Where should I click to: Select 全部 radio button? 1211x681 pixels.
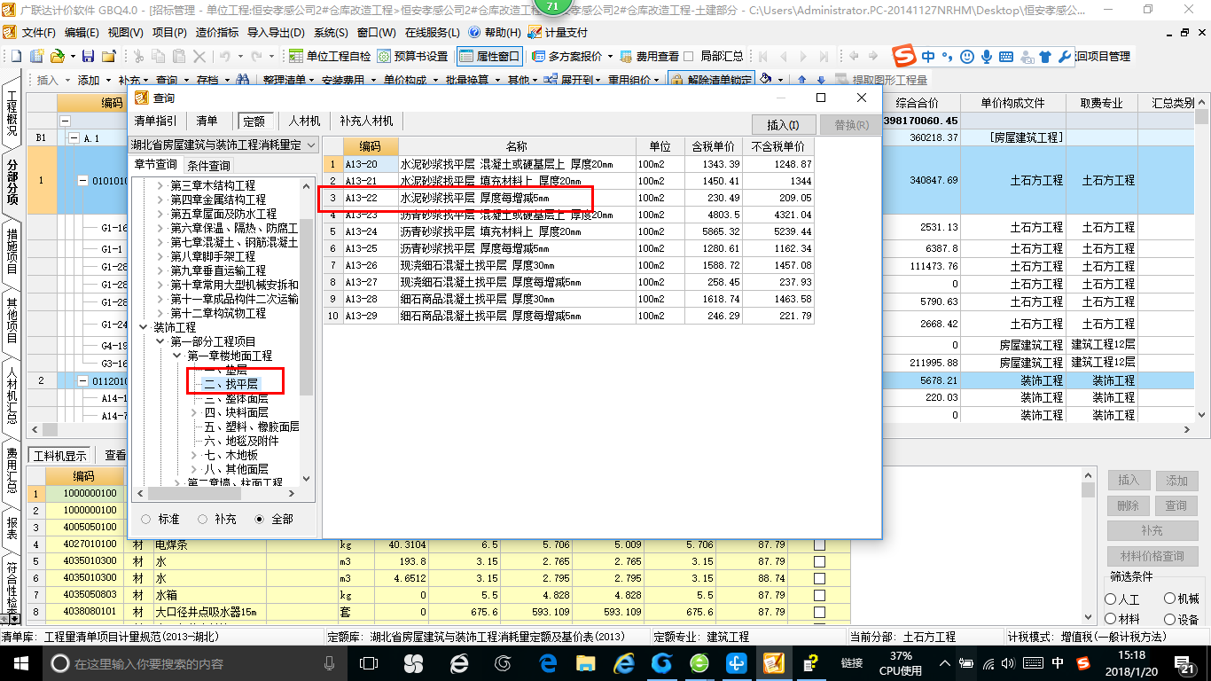pyautogui.click(x=260, y=519)
